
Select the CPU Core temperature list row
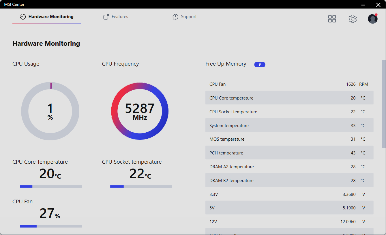pyautogui.click(x=289, y=98)
